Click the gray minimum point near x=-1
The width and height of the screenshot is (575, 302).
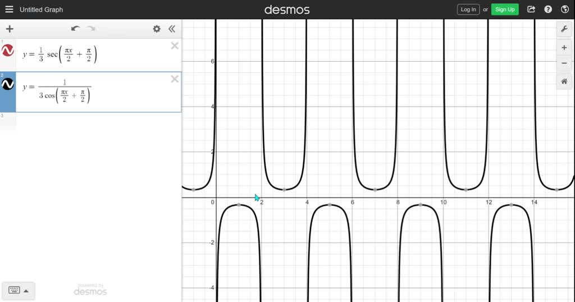click(194, 190)
